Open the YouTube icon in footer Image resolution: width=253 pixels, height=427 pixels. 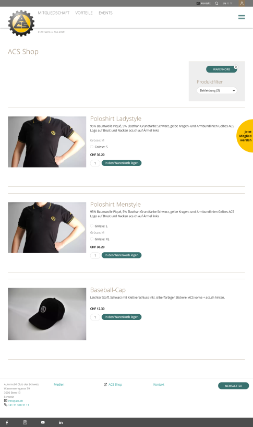click(43, 422)
